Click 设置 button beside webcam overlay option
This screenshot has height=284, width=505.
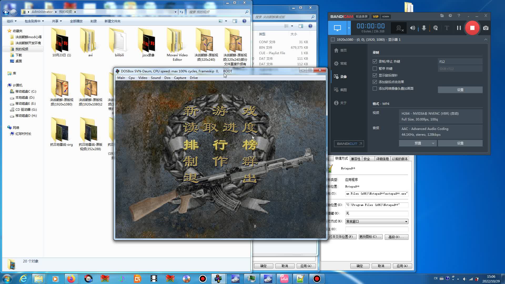460,90
